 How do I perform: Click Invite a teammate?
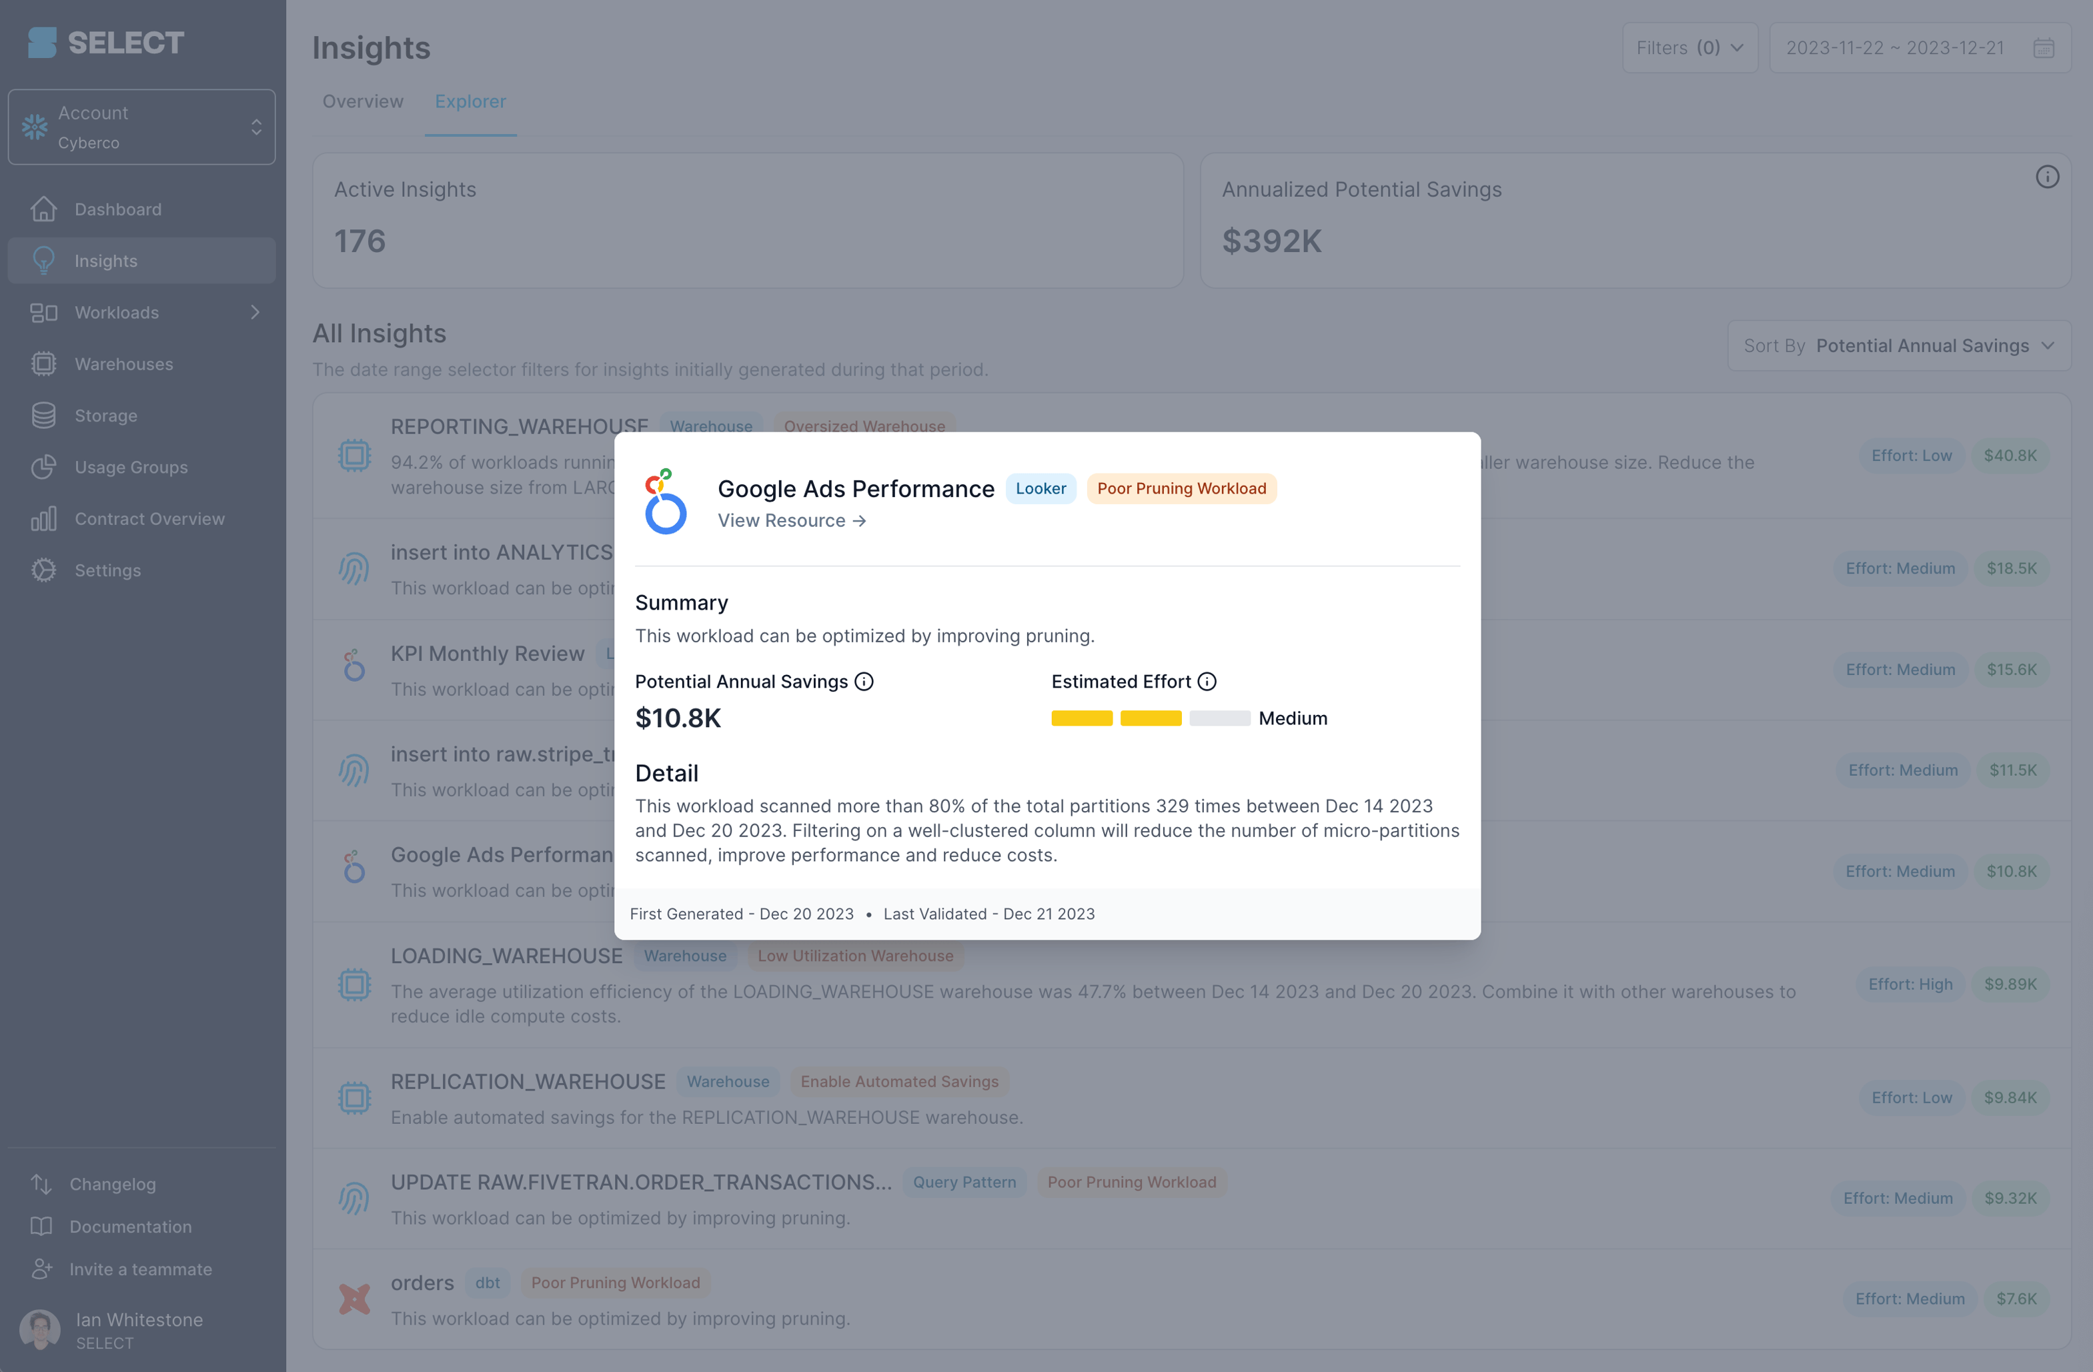tap(141, 1268)
